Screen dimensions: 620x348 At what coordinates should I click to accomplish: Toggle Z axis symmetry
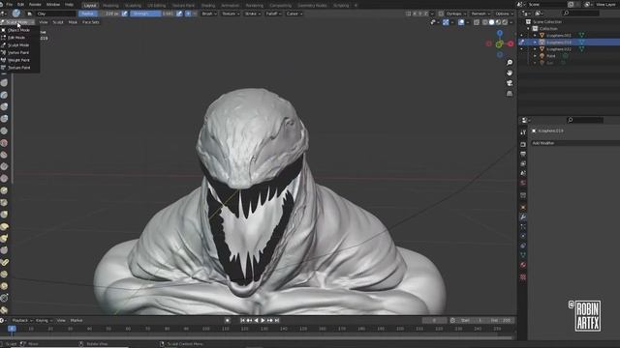[x=426, y=14]
